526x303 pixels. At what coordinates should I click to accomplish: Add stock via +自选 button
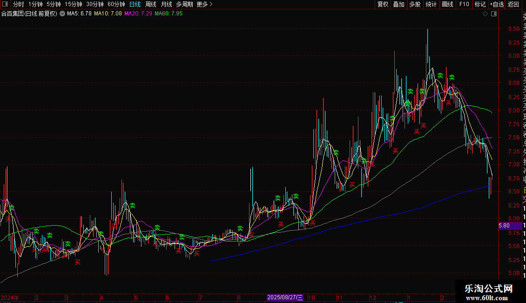click(497, 4)
